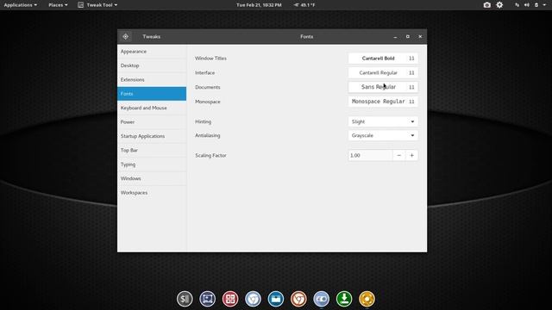Viewport: 552px width, 310px height.
Task: Click the gear icon in top bar
Action: click(x=499, y=5)
